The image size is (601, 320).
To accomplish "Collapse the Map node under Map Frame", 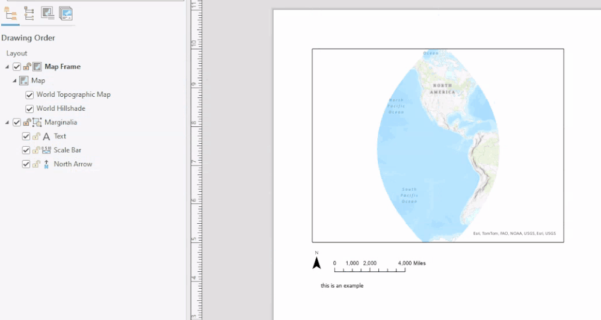I will [14, 81].
